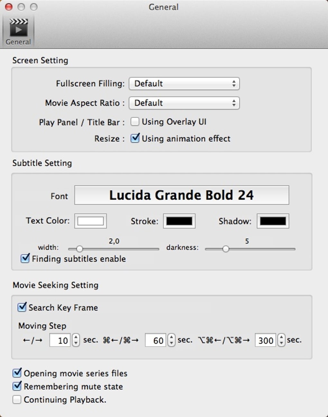The image size is (328, 417).
Task: Open the Movie Aspect Ratio dropdown
Action: [x=184, y=103]
